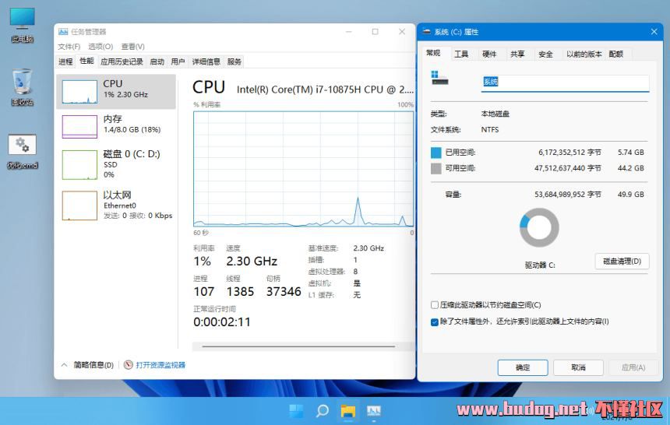This screenshot has width=670, height=425.
Task: Select the 以太网 Ethernet graph item
Action: coord(116,205)
